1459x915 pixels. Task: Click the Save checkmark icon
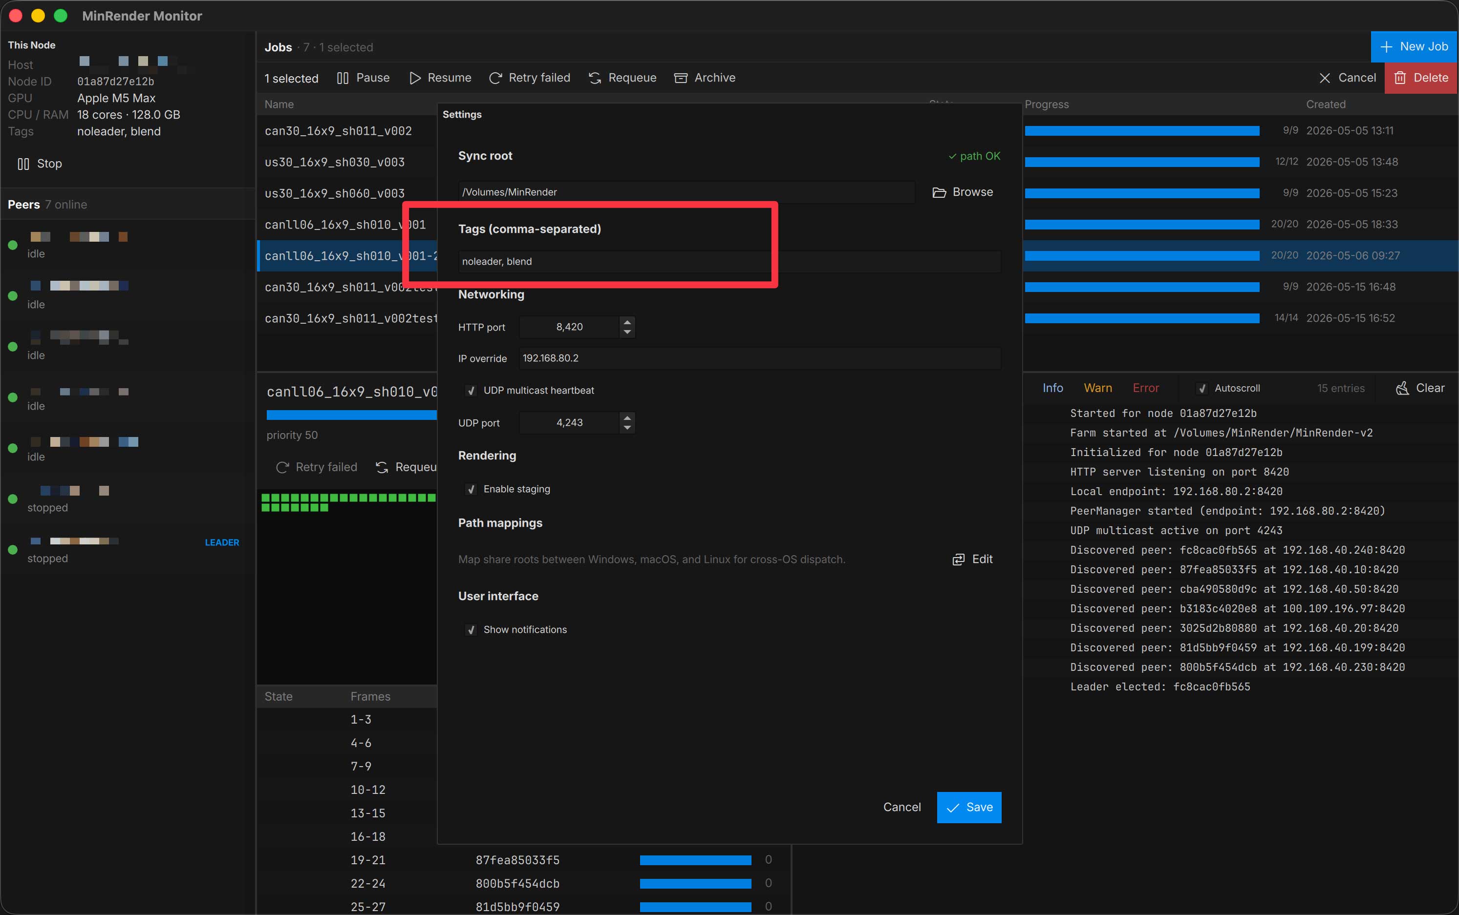tap(953, 807)
